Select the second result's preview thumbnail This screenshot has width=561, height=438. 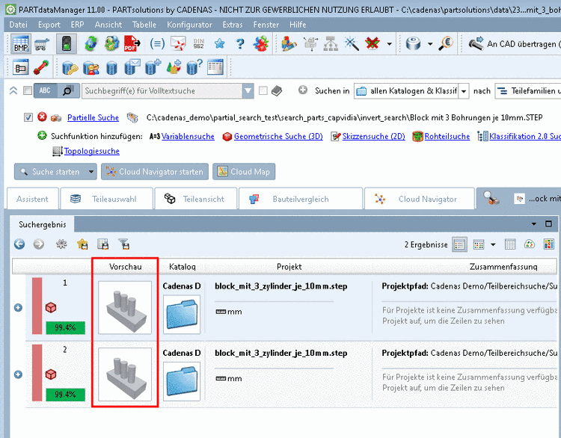(x=125, y=374)
